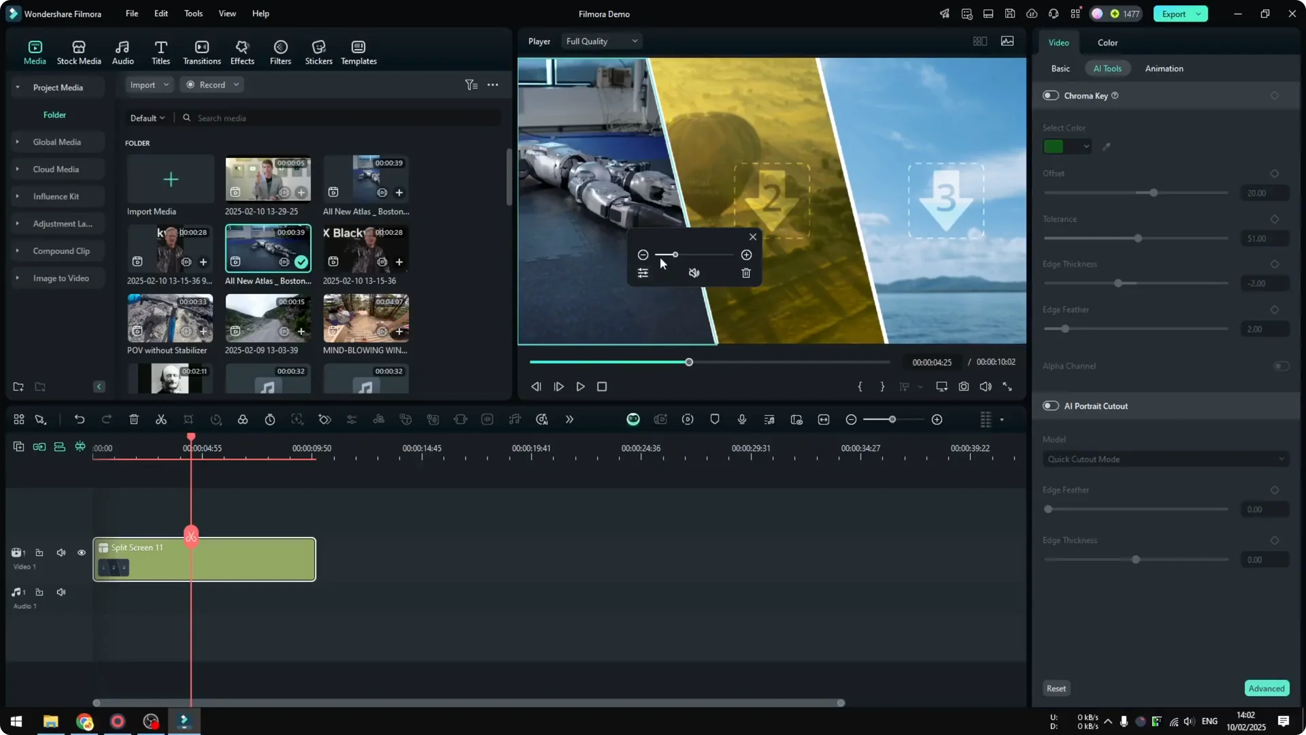
Task: Click the speedometer duration icon in timeline toolbar
Action: pyautogui.click(x=270, y=420)
